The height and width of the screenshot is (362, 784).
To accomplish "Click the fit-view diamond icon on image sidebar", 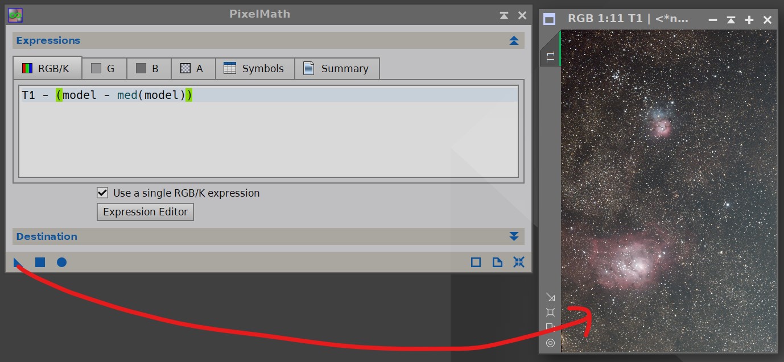I will (550, 311).
